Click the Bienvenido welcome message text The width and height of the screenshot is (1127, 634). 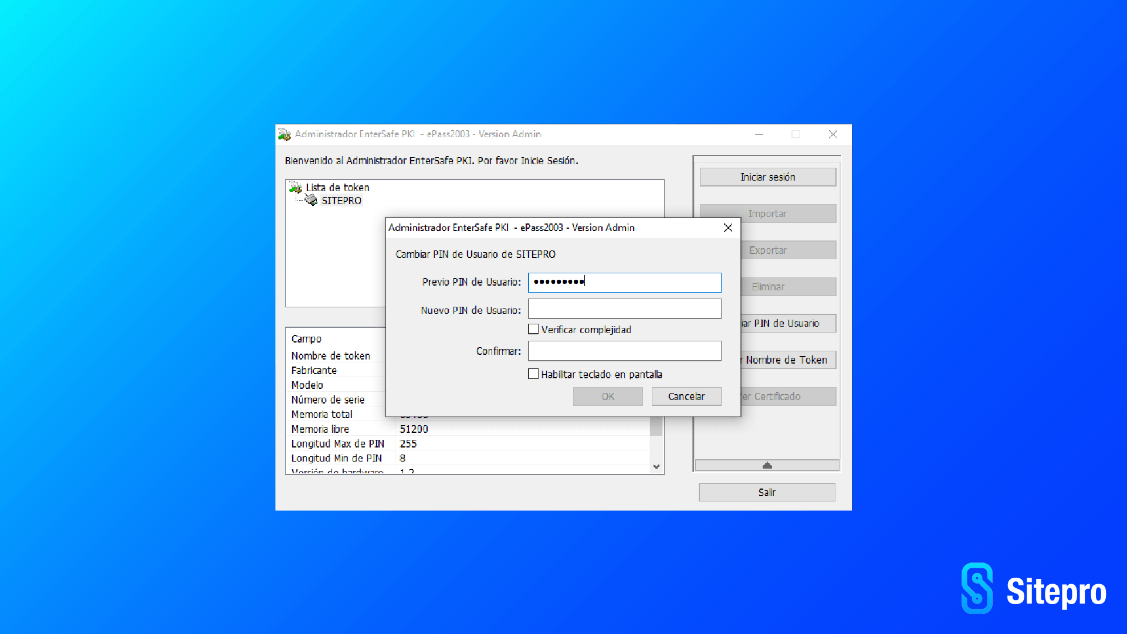432,161
